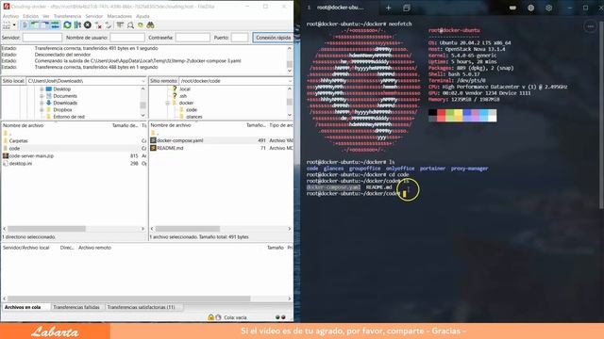Open the Ver menu
The width and height of the screenshot is (604, 339).
click(46, 16)
